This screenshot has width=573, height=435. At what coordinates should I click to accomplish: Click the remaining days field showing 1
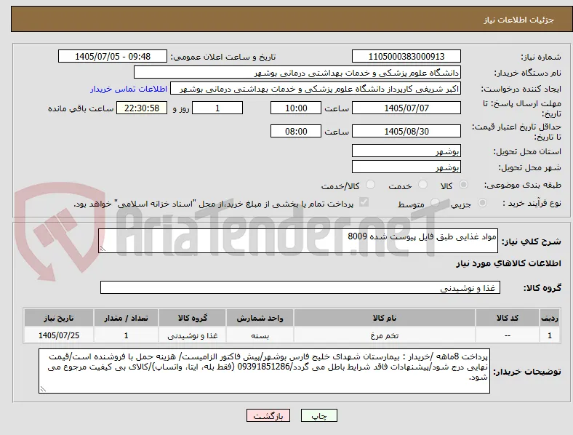[217, 108]
